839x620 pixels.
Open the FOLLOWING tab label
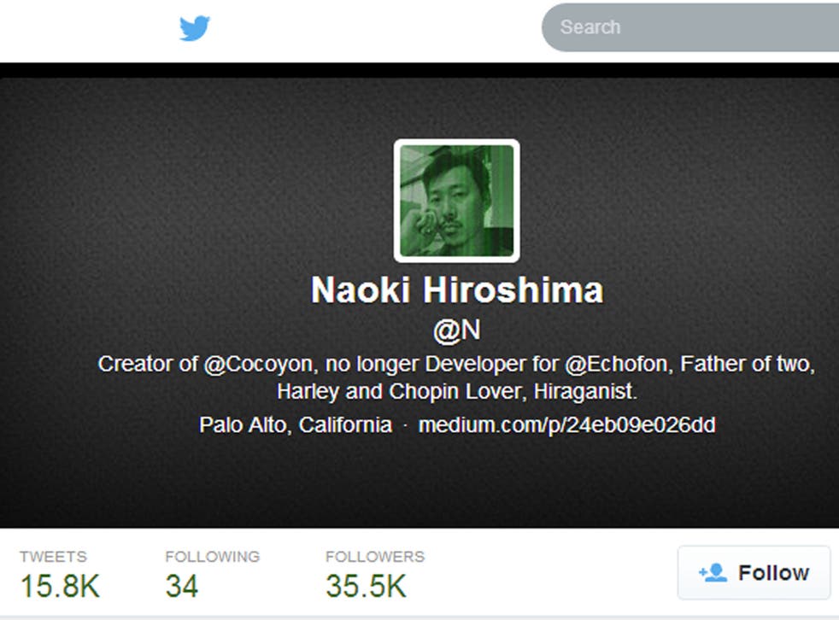click(213, 556)
